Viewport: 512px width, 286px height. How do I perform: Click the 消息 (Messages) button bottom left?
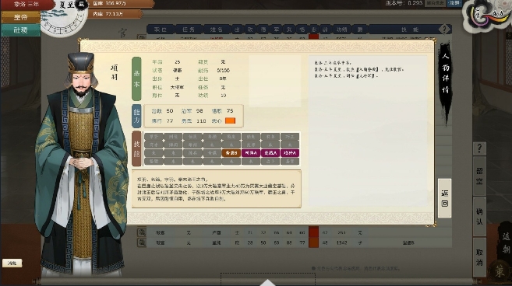pos(12,263)
